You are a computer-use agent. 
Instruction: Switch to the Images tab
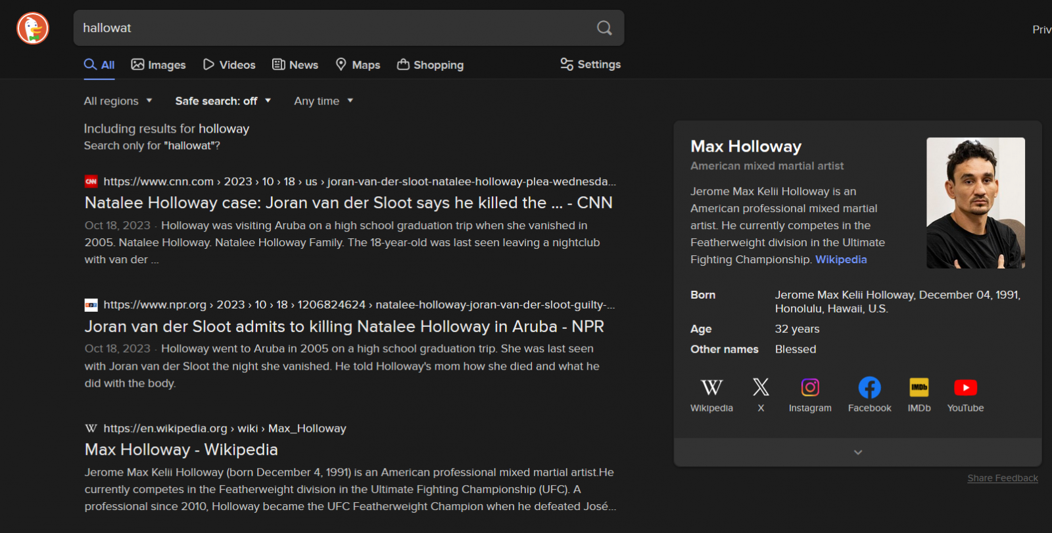coord(158,64)
